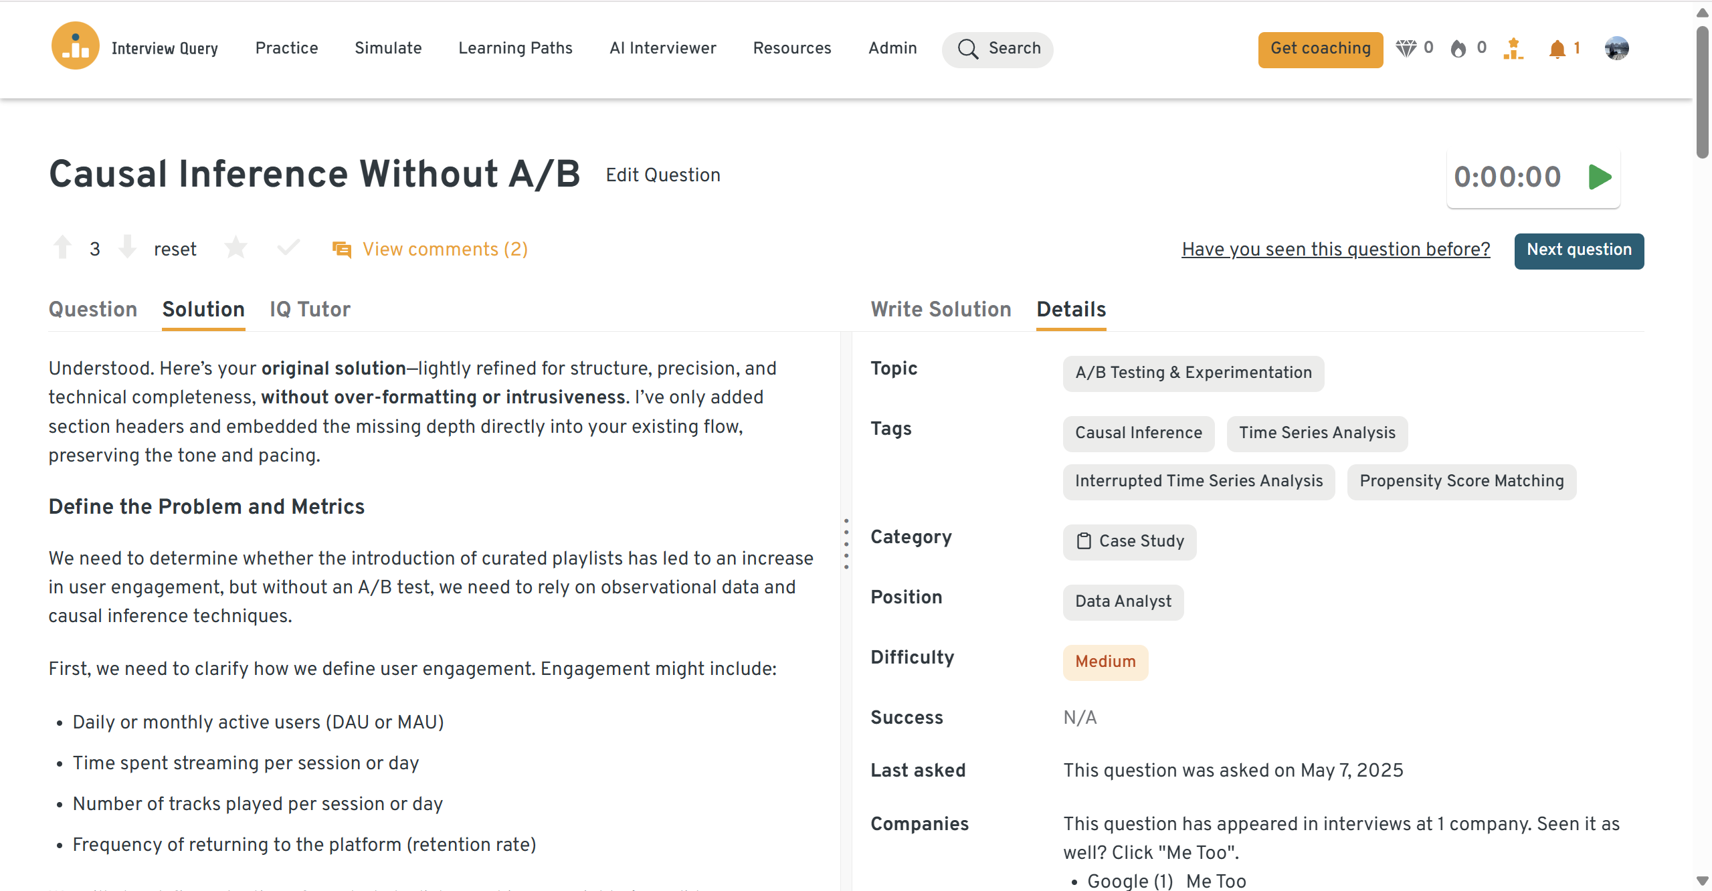Switch to the Write Solution tab
The width and height of the screenshot is (1712, 891).
pos(941,309)
